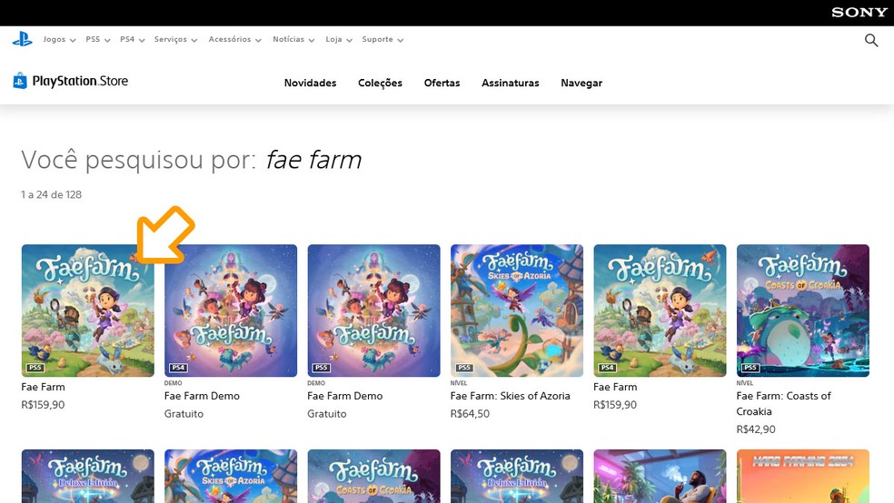Open the Assinaturas tab

point(511,84)
